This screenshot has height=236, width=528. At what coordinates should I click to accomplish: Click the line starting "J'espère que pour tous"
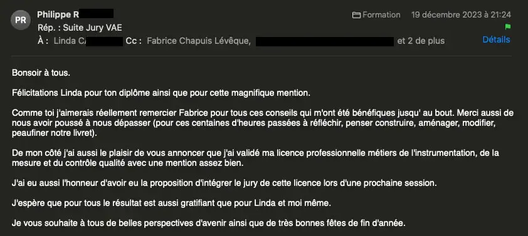[x=171, y=203]
